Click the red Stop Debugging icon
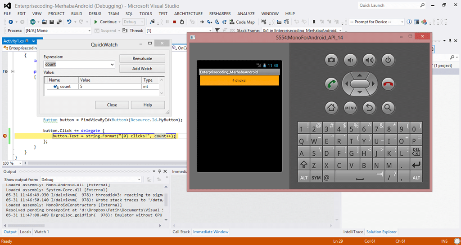The width and height of the screenshot is (461, 245). click(x=175, y=22)
